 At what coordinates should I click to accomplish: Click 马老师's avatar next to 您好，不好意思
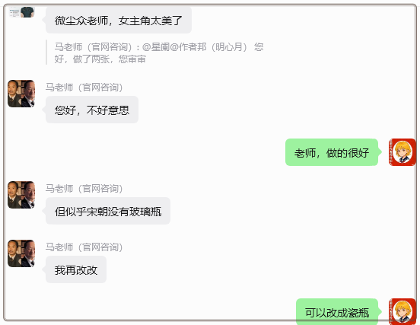(21, 94)
